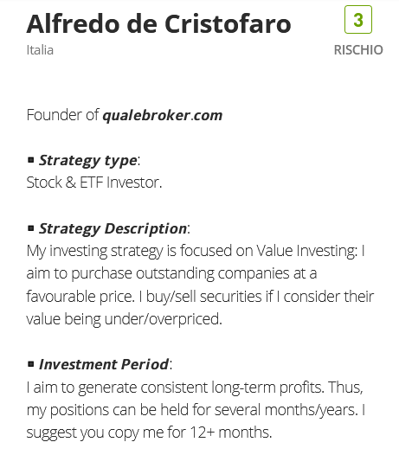
Task: Click the green risk score 3 badge
Action: tap(358, 19)
